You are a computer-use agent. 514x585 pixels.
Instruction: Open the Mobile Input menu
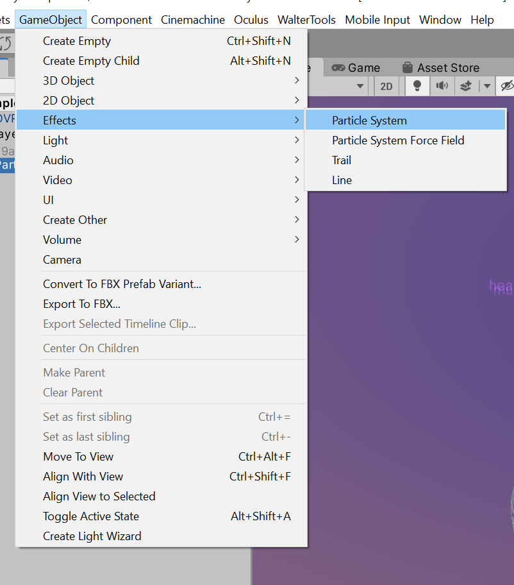coord(377,19)
